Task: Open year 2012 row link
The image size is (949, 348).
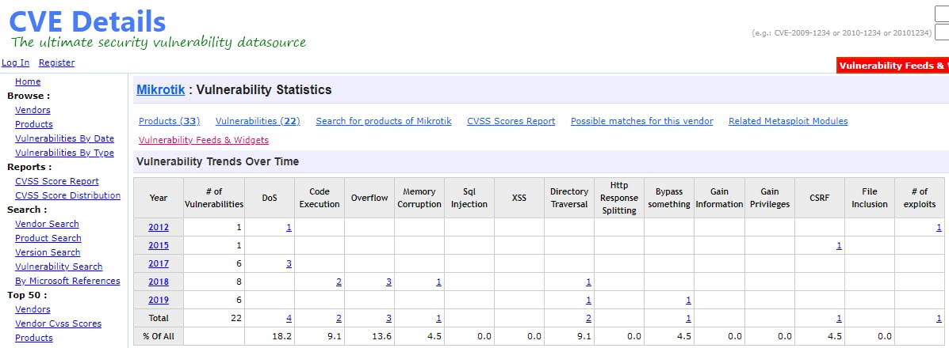Action: [159, 227]
